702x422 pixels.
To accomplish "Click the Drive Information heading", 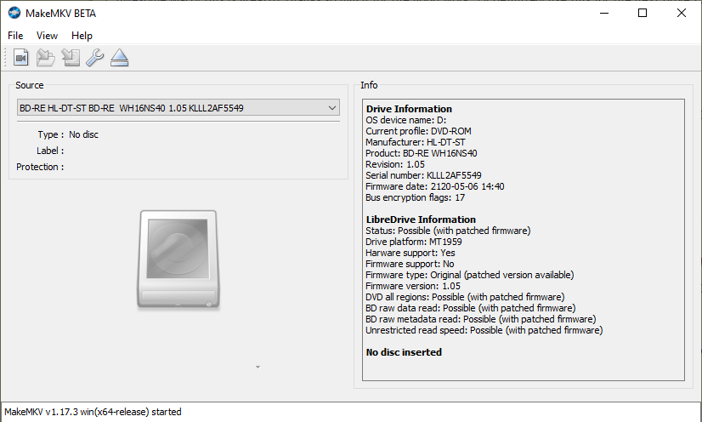I will point(409,109).
